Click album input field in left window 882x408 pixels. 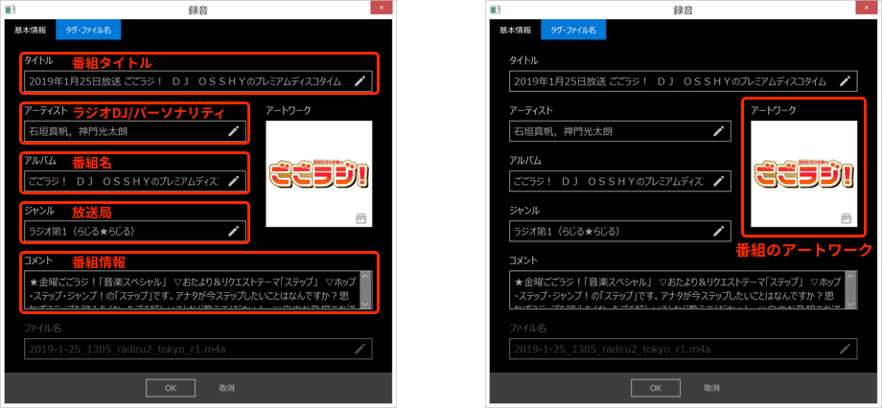(135, 181)
